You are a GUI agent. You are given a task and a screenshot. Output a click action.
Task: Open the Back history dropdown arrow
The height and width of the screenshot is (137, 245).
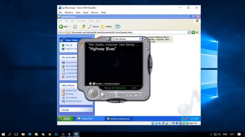click(70, 27)
